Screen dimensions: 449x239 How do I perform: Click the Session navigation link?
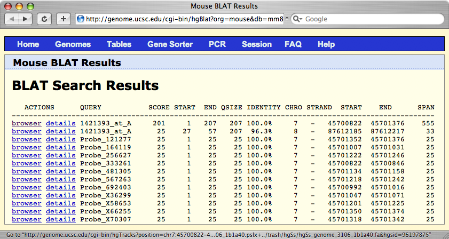click(256, 44)
